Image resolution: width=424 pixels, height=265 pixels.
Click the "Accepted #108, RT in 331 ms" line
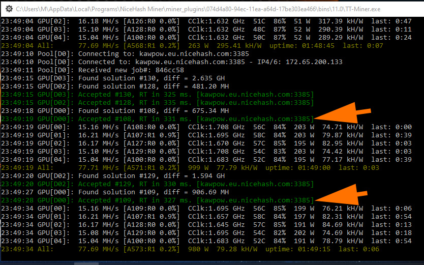pos(158,119)
